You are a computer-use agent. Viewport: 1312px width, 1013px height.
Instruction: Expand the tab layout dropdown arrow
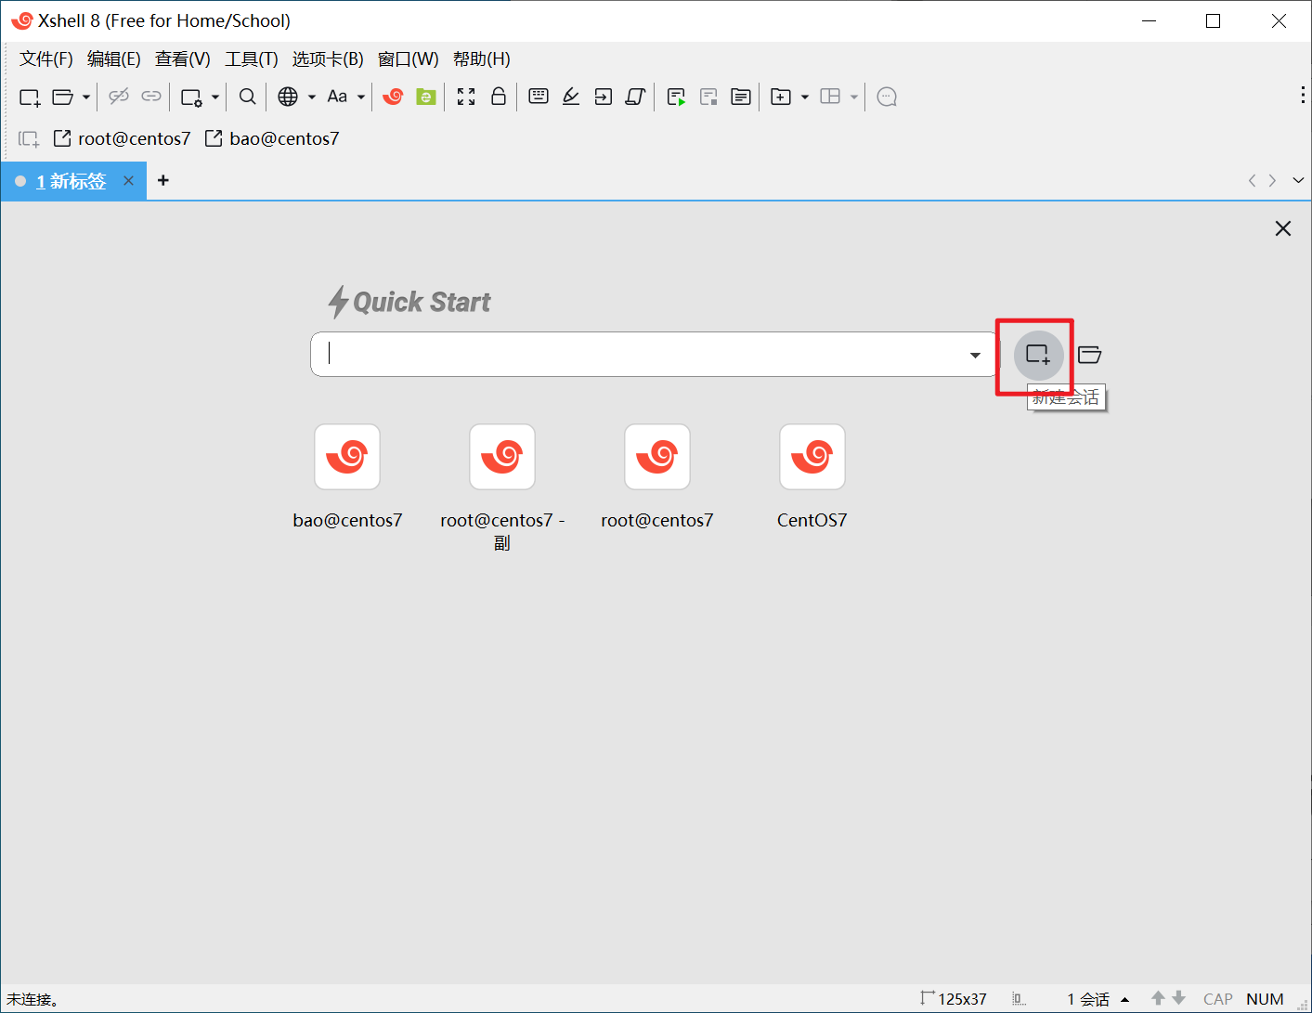pos(854,97)
